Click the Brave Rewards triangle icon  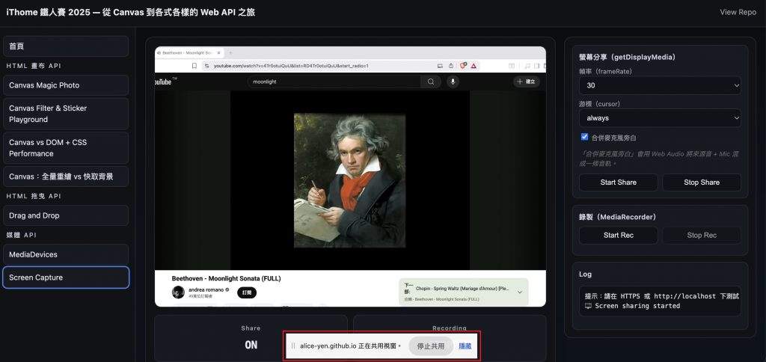pos(474,66)
